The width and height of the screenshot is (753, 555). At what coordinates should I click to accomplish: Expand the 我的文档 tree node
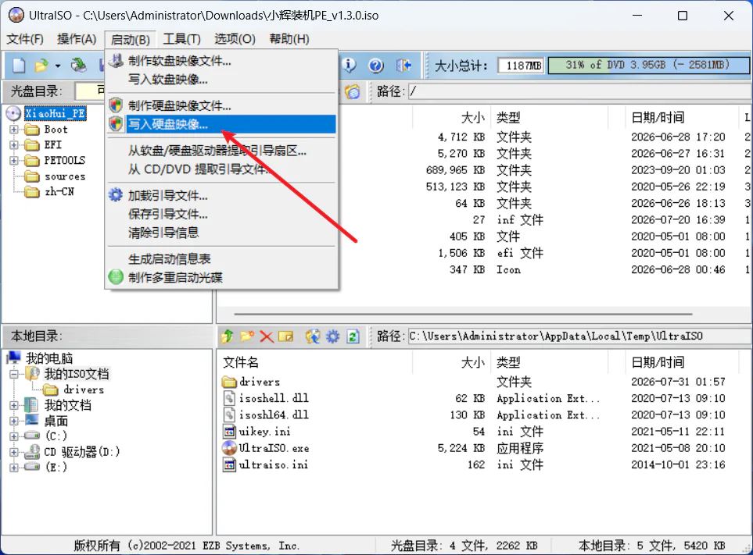coord(14,405)
